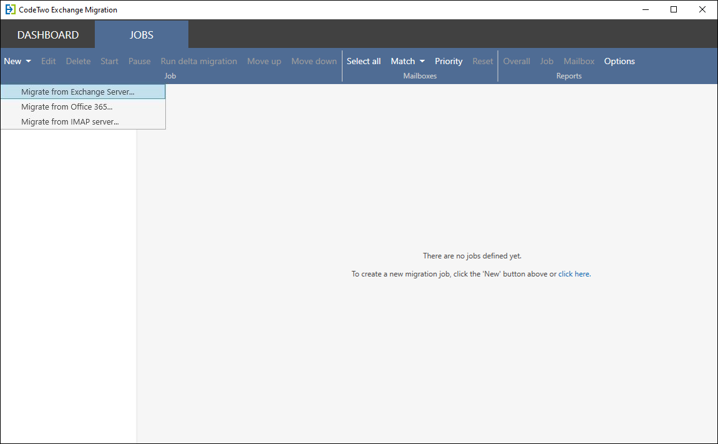Click the Reset mailboxes button

click(483, 61)
